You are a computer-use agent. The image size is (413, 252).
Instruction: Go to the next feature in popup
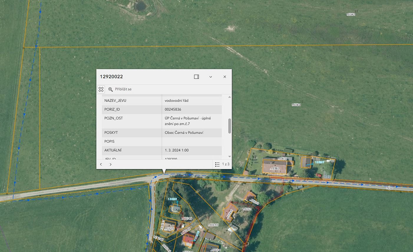[110, 164]
